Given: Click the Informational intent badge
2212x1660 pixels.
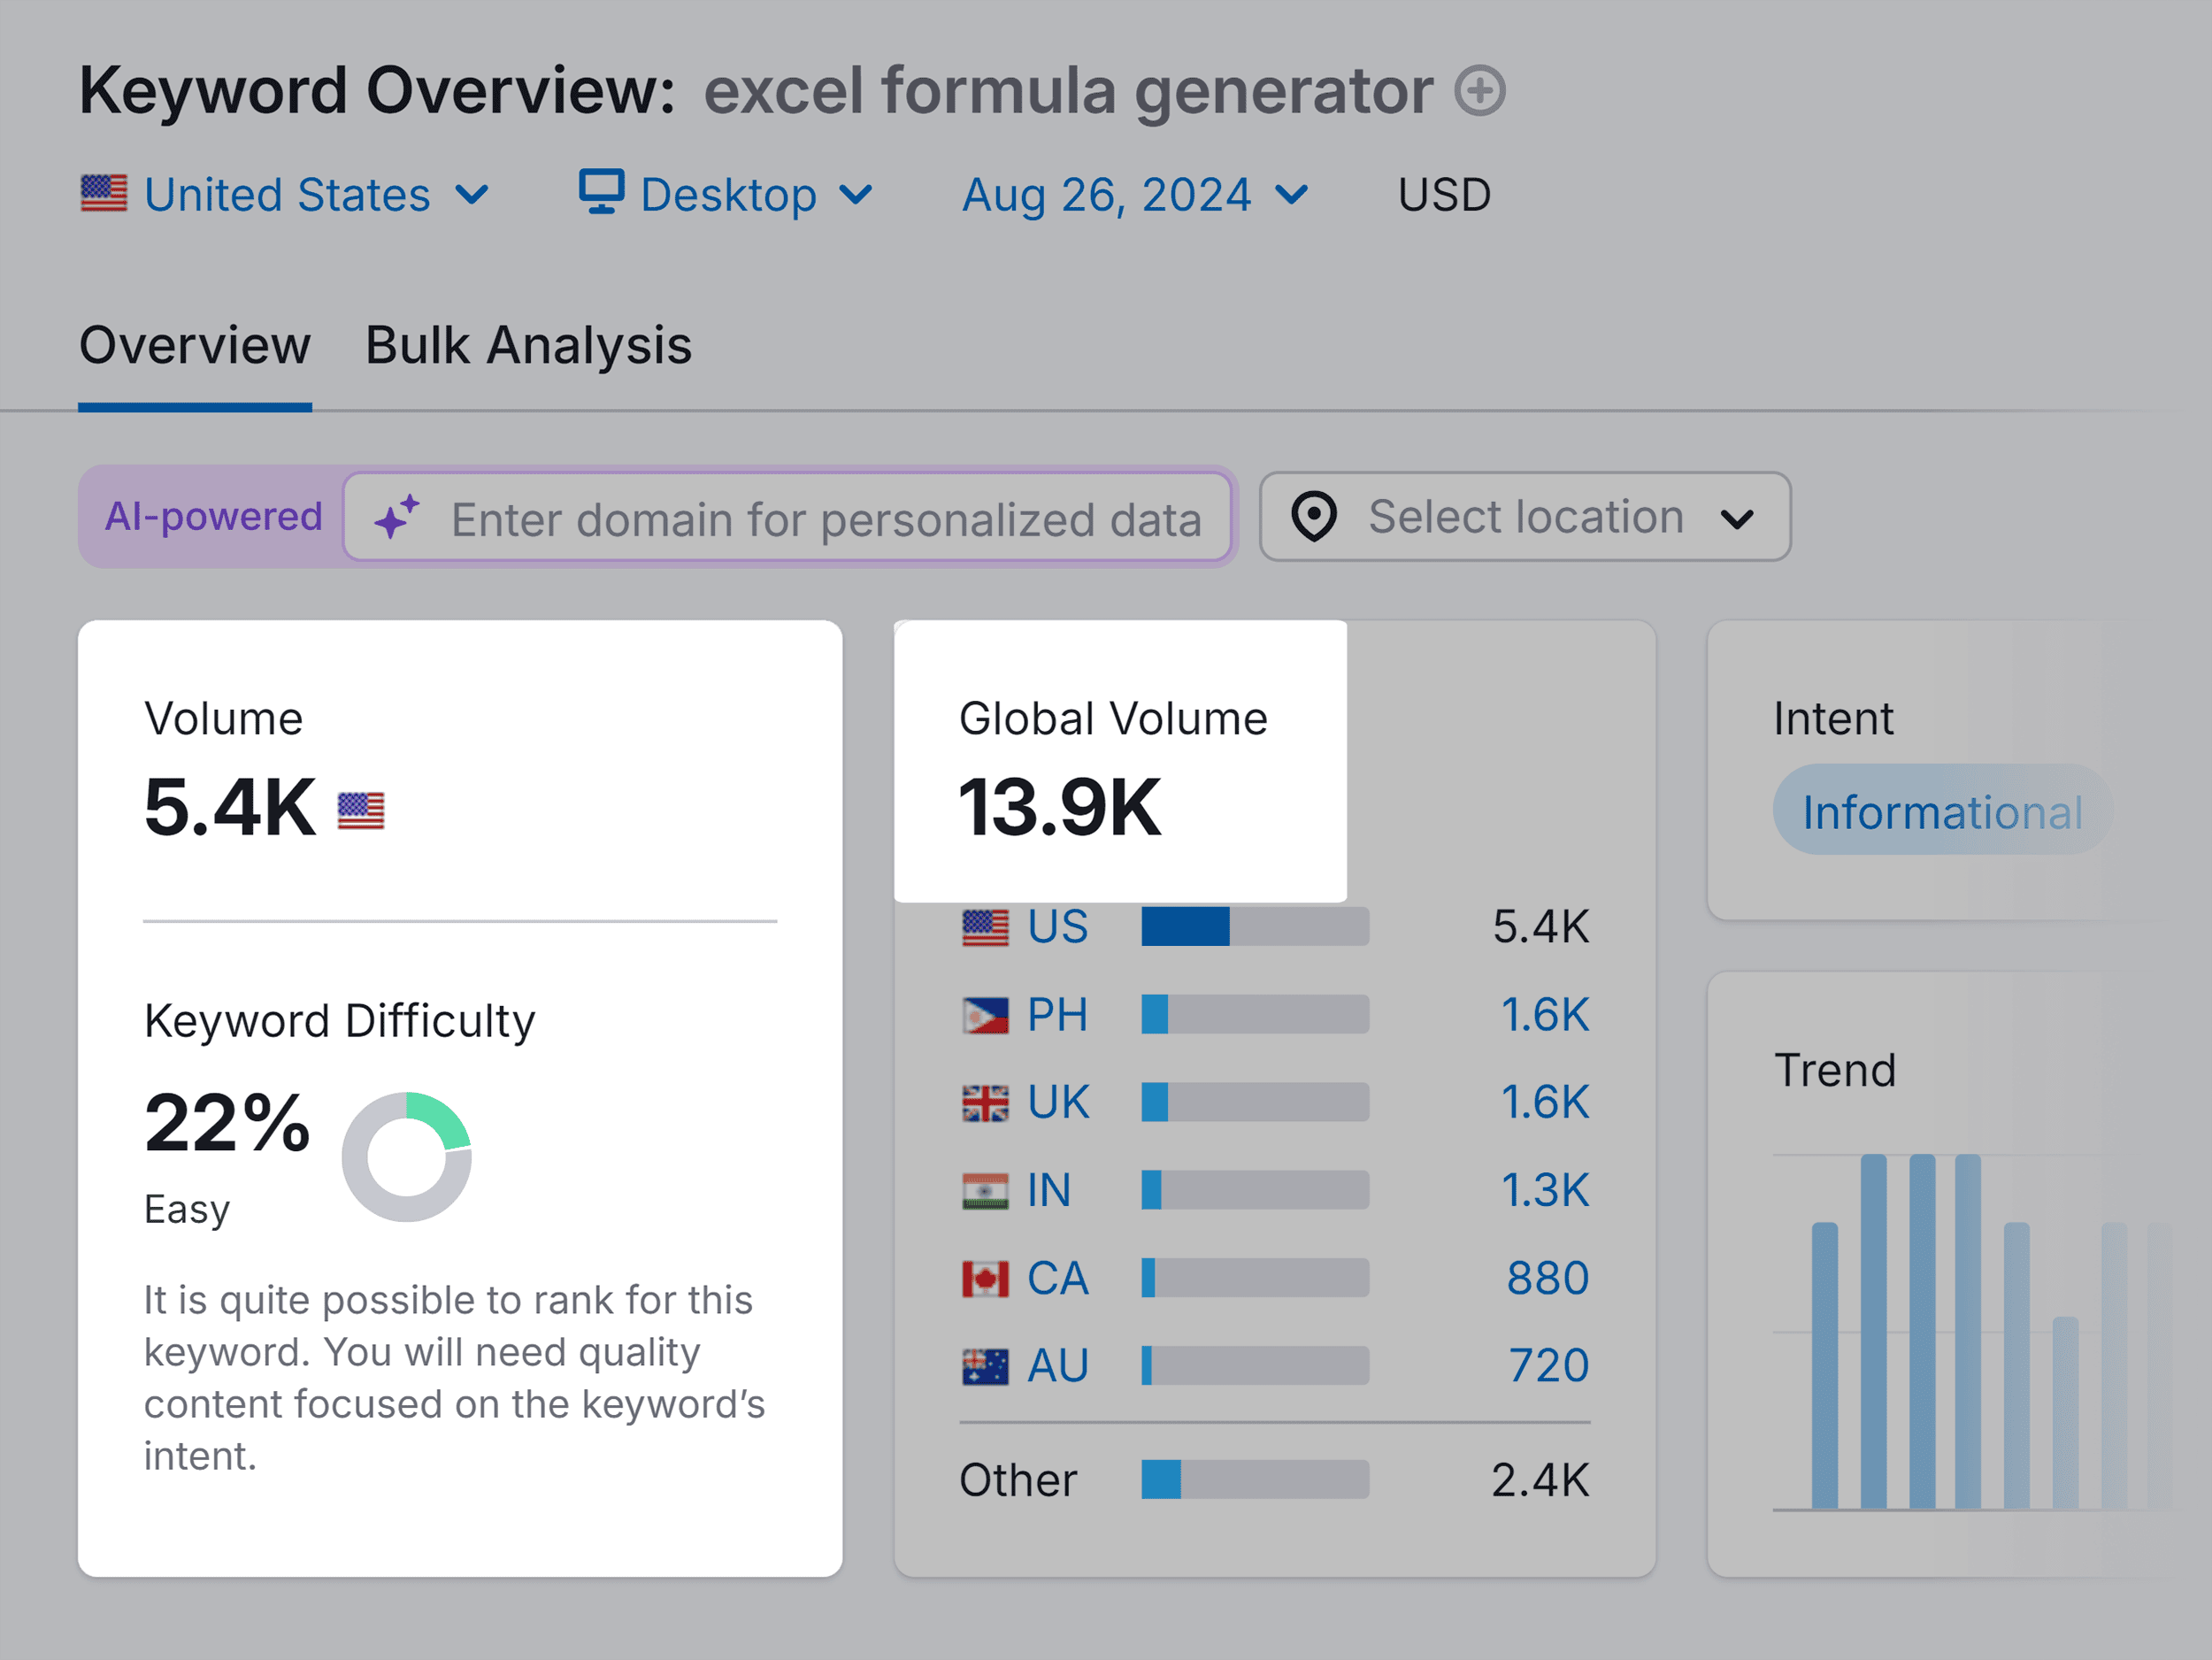Looking at the screenshot, I should (x=1942, y=810).
